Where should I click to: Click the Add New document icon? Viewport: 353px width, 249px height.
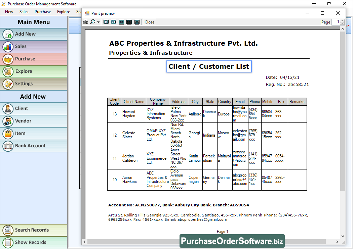[8, 34]
